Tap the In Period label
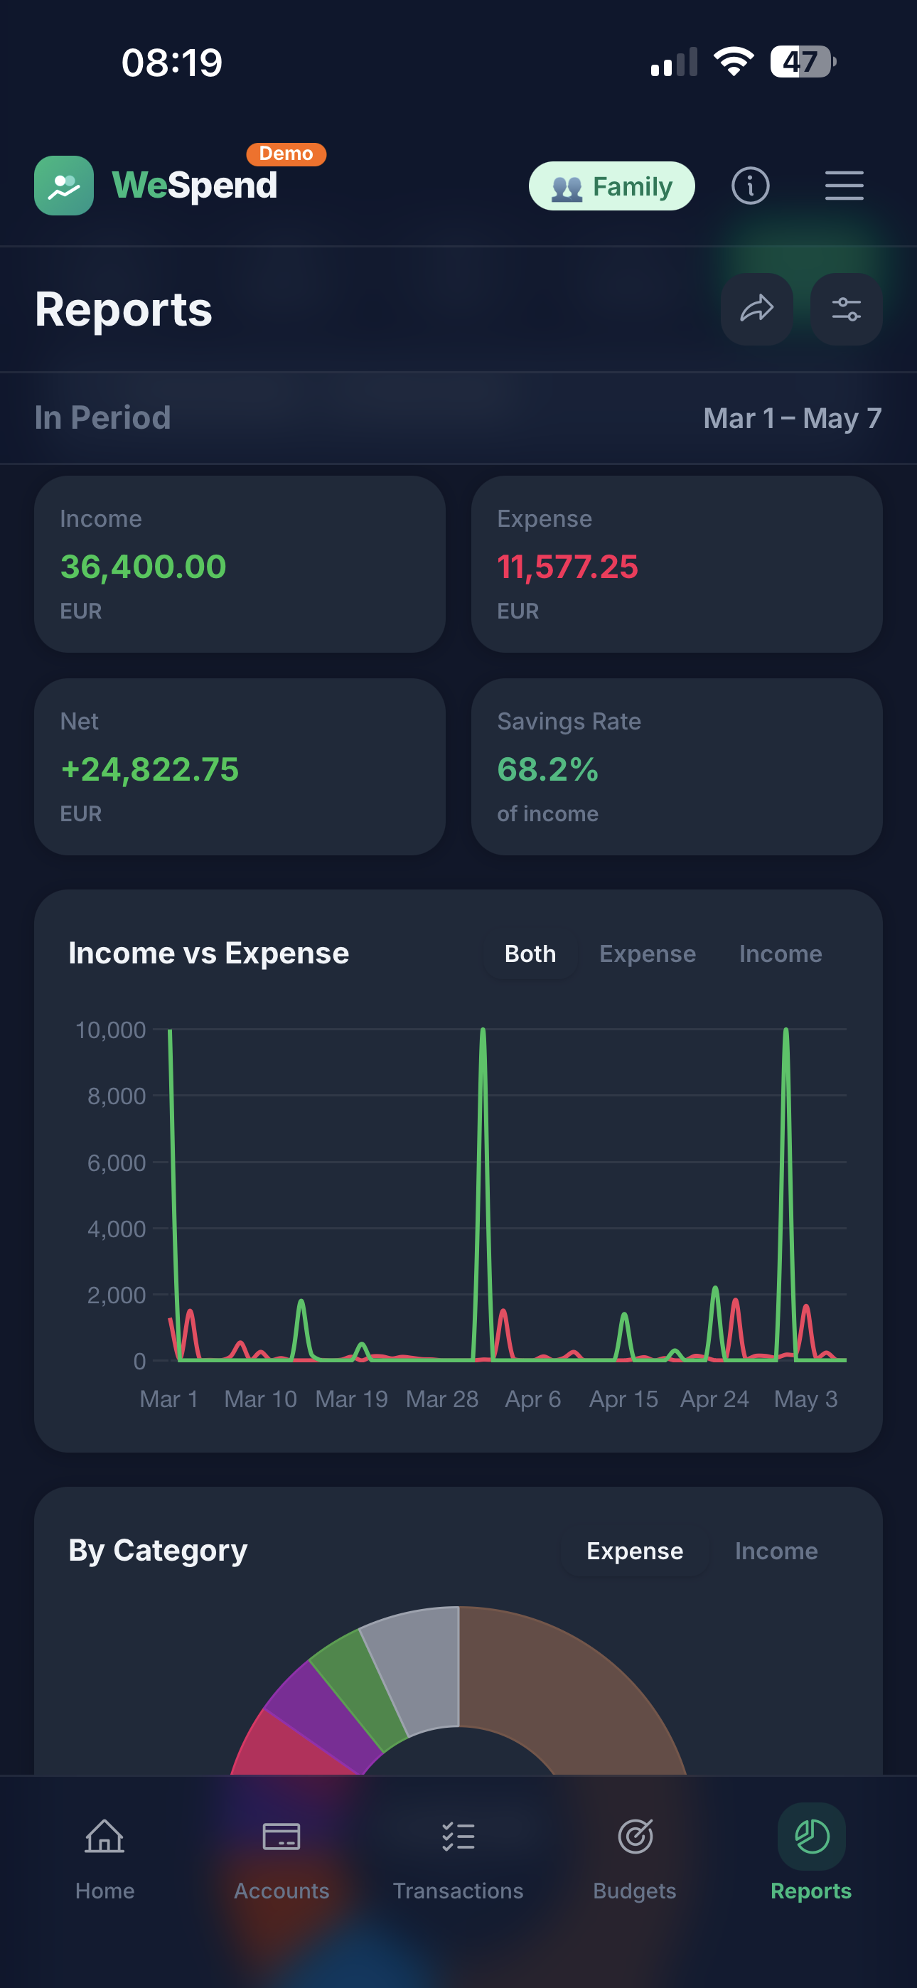917x1988 pixels. pos(102,417)
